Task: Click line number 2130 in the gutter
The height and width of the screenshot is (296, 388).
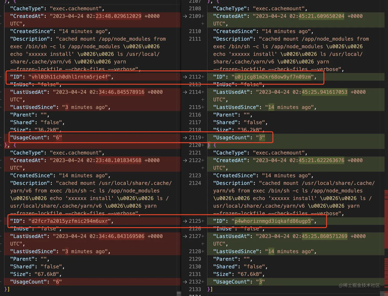Action: click(x=195, y=267)
